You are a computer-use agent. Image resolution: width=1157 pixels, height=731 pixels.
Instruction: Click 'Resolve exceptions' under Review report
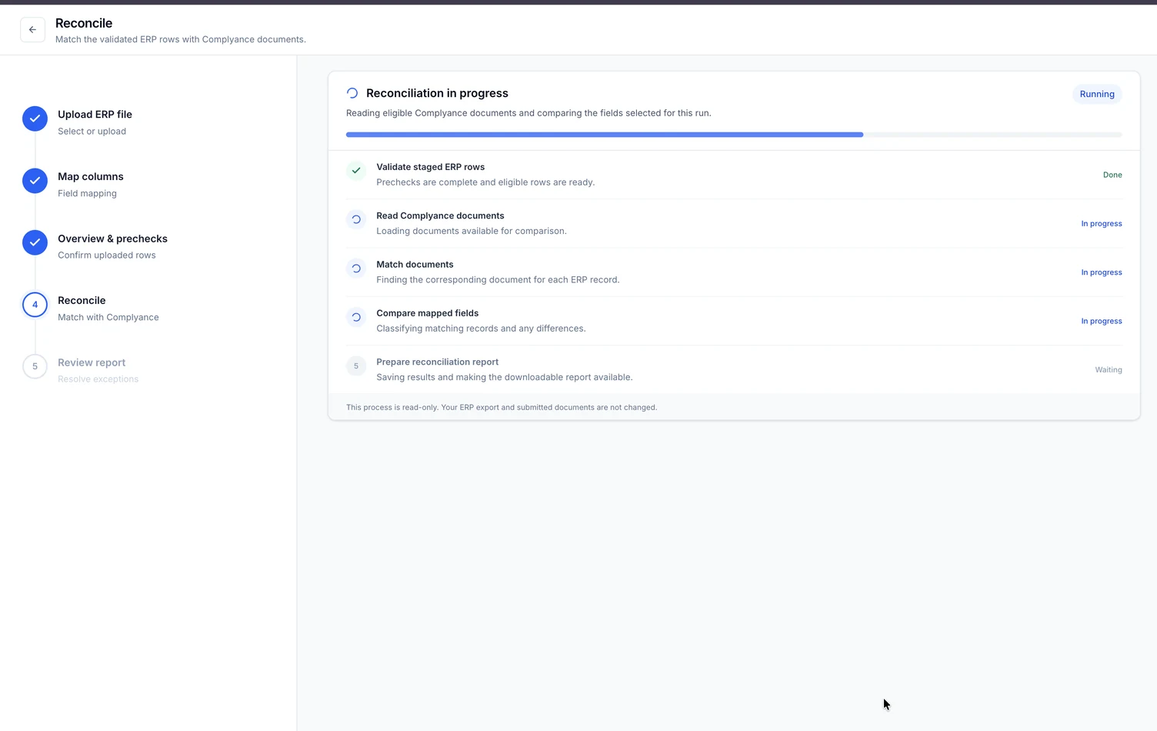[98, 379]
